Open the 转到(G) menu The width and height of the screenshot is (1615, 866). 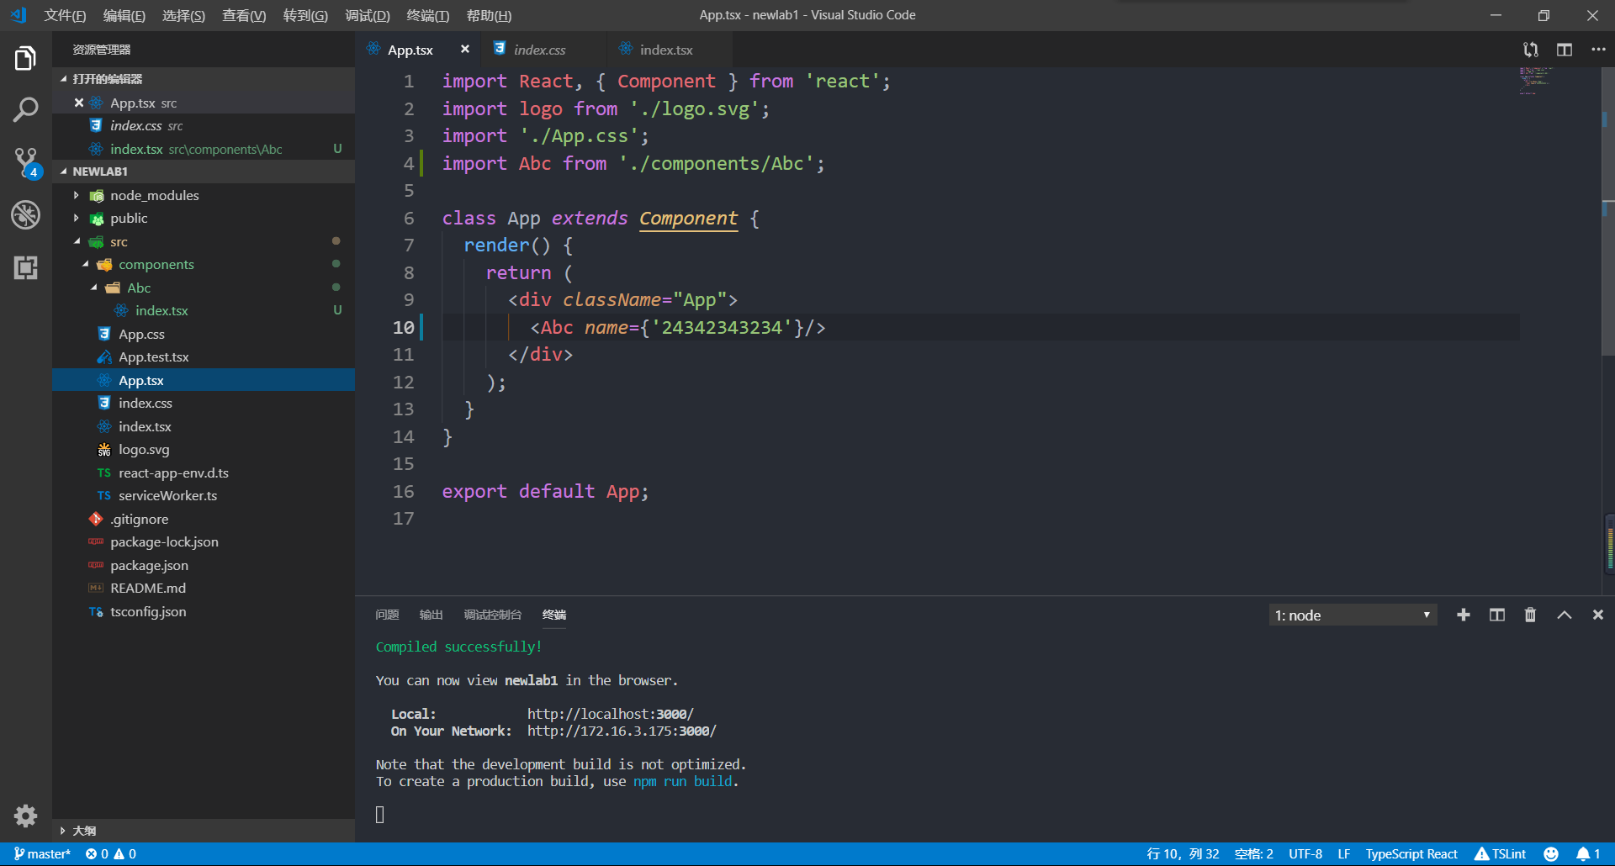pos(305,15)
